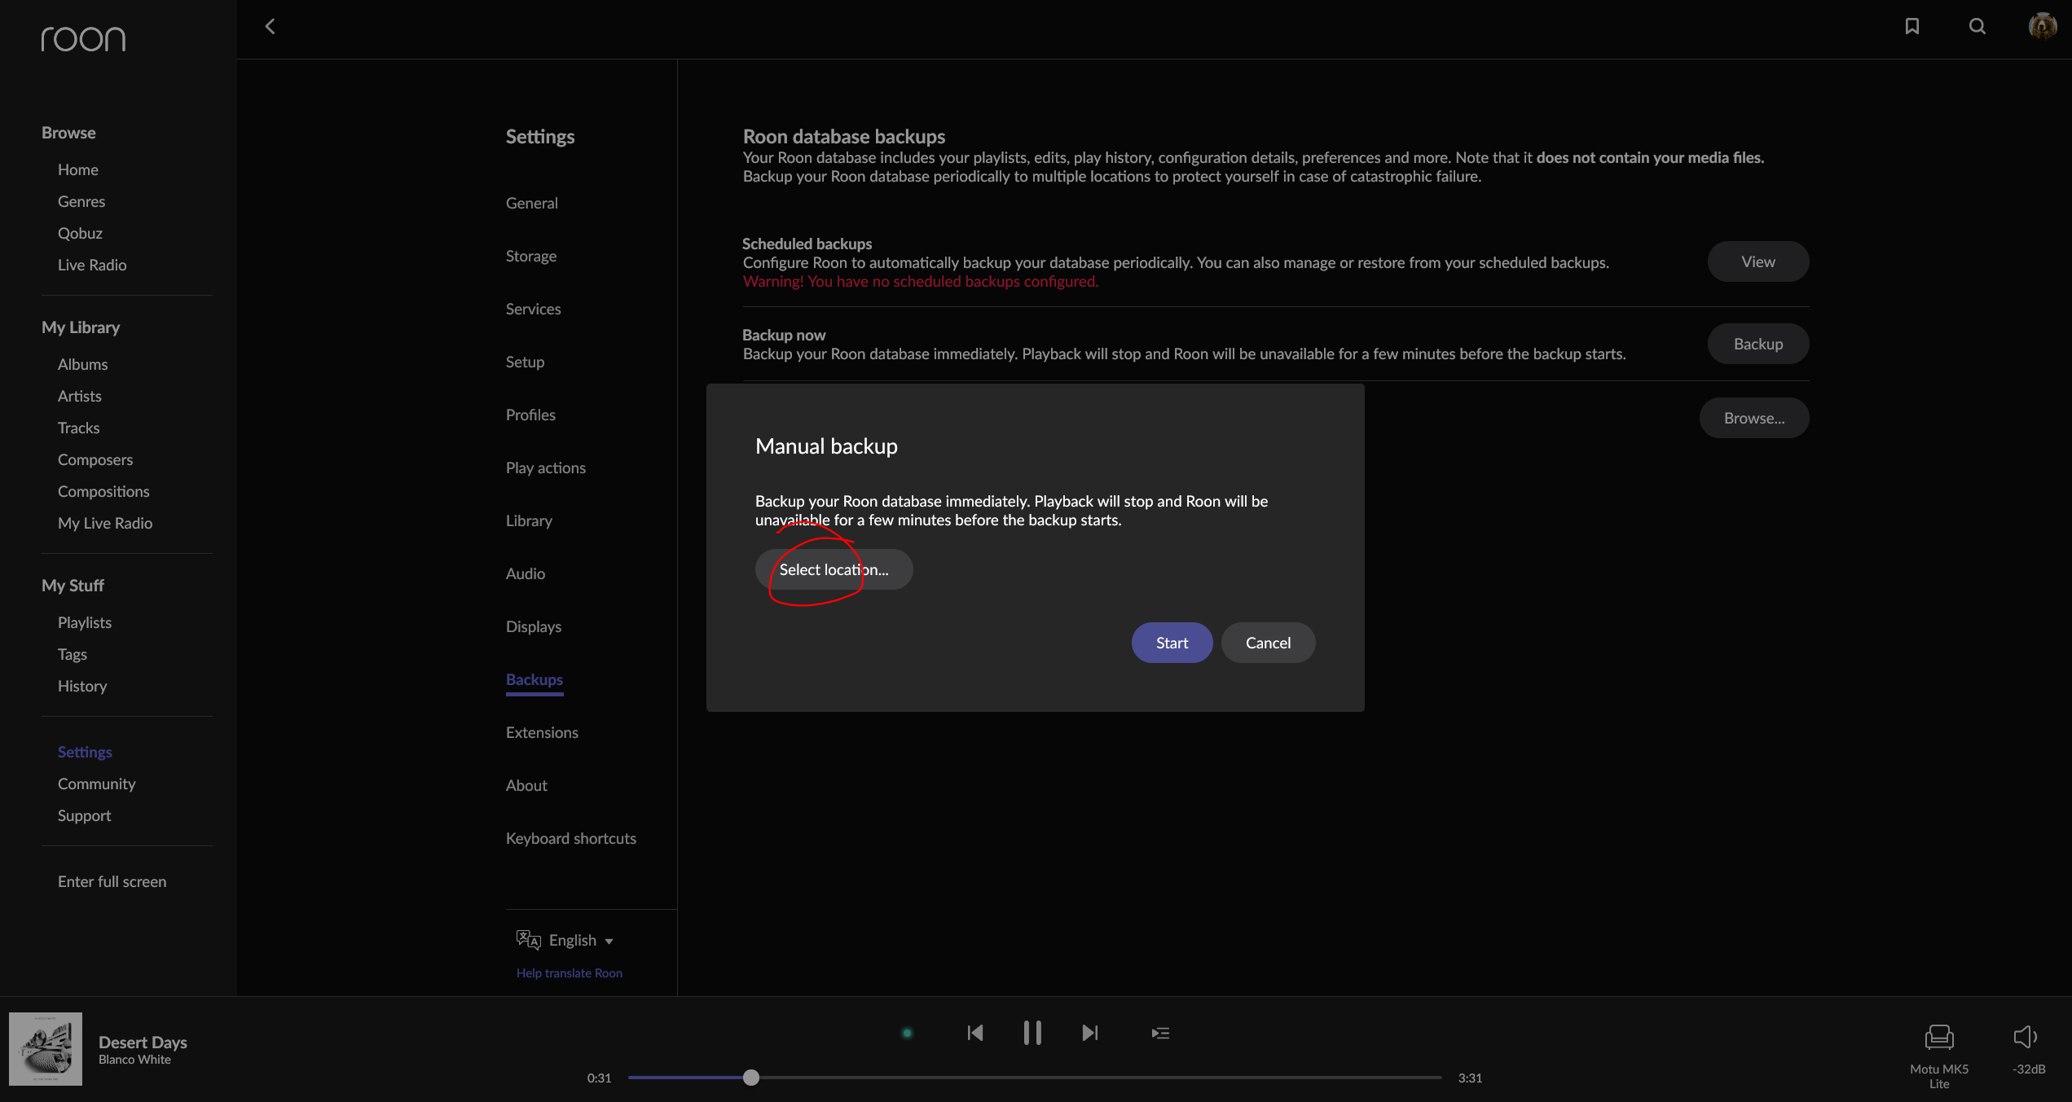Image resolution: width=2072 pixels, height=1102 pixels.
Task: Open Displays settings tab
Action: click(x=534, y=626)
